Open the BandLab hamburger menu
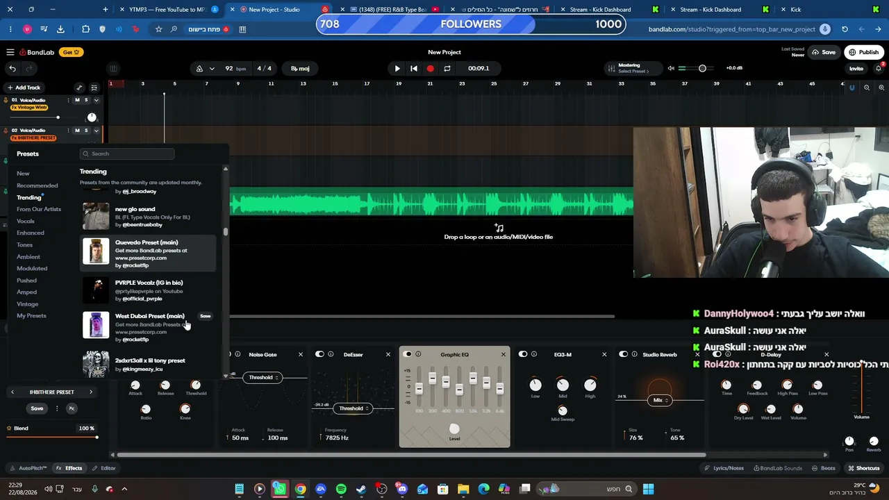 (10, 52)
